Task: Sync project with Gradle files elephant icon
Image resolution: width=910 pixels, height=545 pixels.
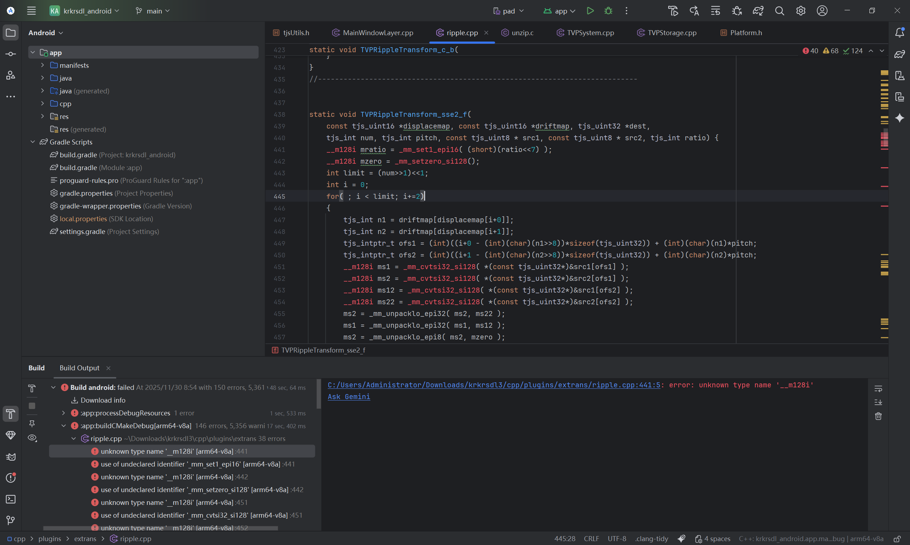Action: pos(758,11)
